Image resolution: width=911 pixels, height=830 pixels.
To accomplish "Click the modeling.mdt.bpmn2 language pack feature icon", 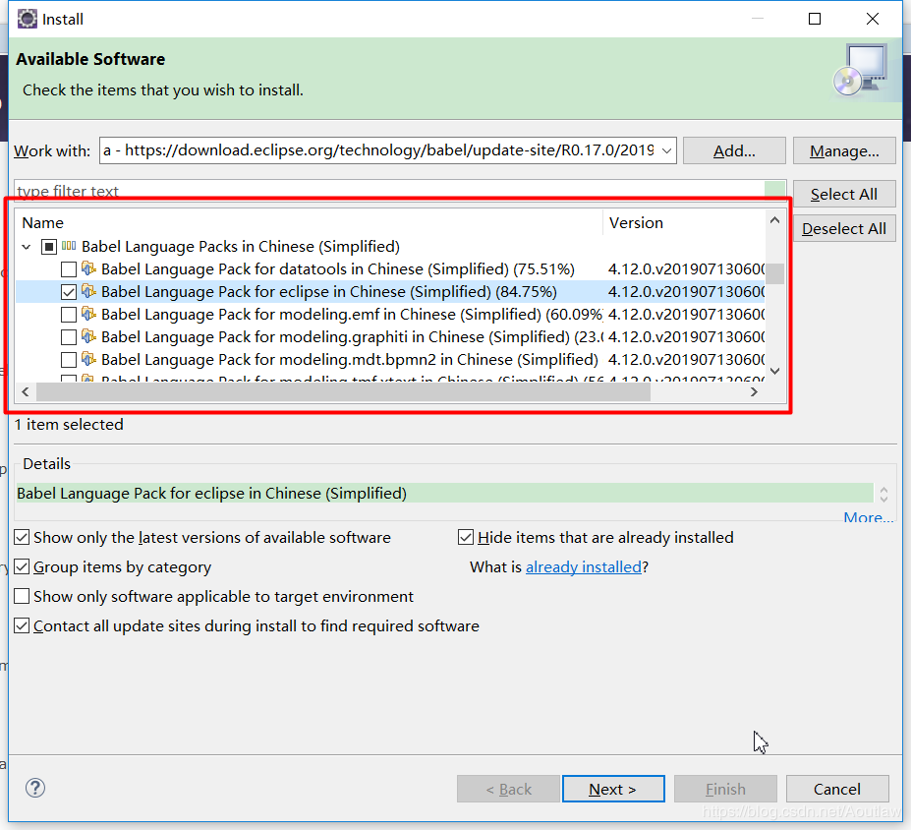I will [89, 359].
